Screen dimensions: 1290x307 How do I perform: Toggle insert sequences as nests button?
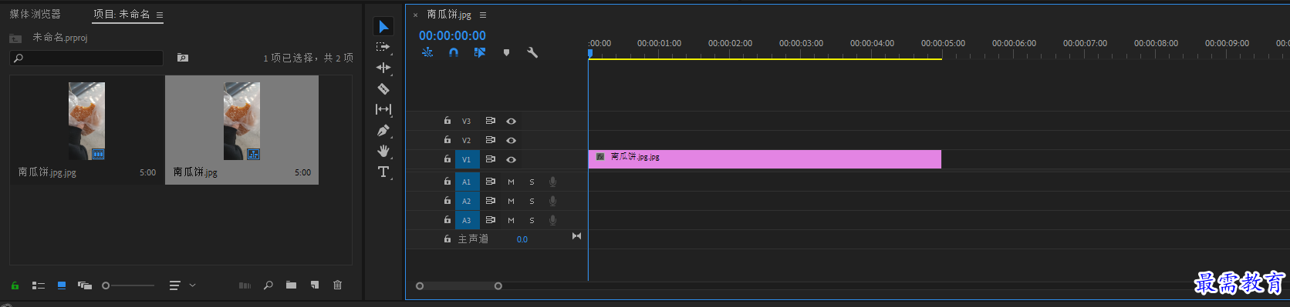coord(427,52)
